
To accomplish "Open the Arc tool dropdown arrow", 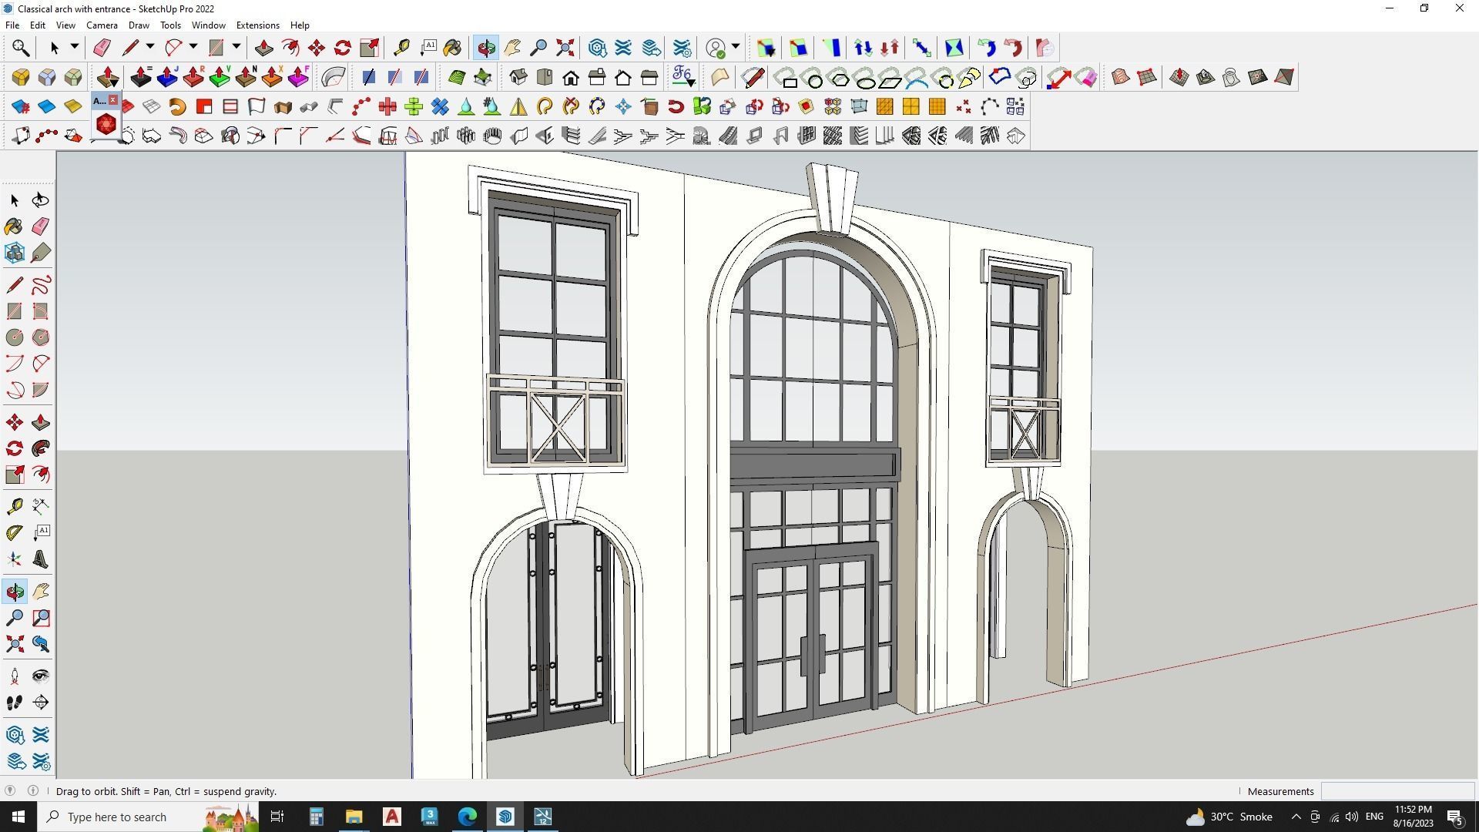I will 193,48.
